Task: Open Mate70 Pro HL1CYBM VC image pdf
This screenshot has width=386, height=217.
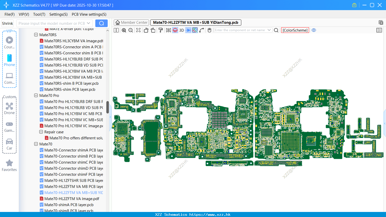Action: tap(71, 126)
